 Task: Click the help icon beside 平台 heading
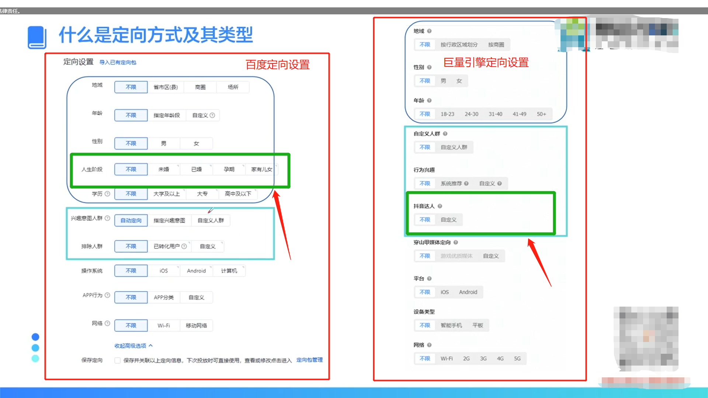pyautogui.click(x=429, y=279)
